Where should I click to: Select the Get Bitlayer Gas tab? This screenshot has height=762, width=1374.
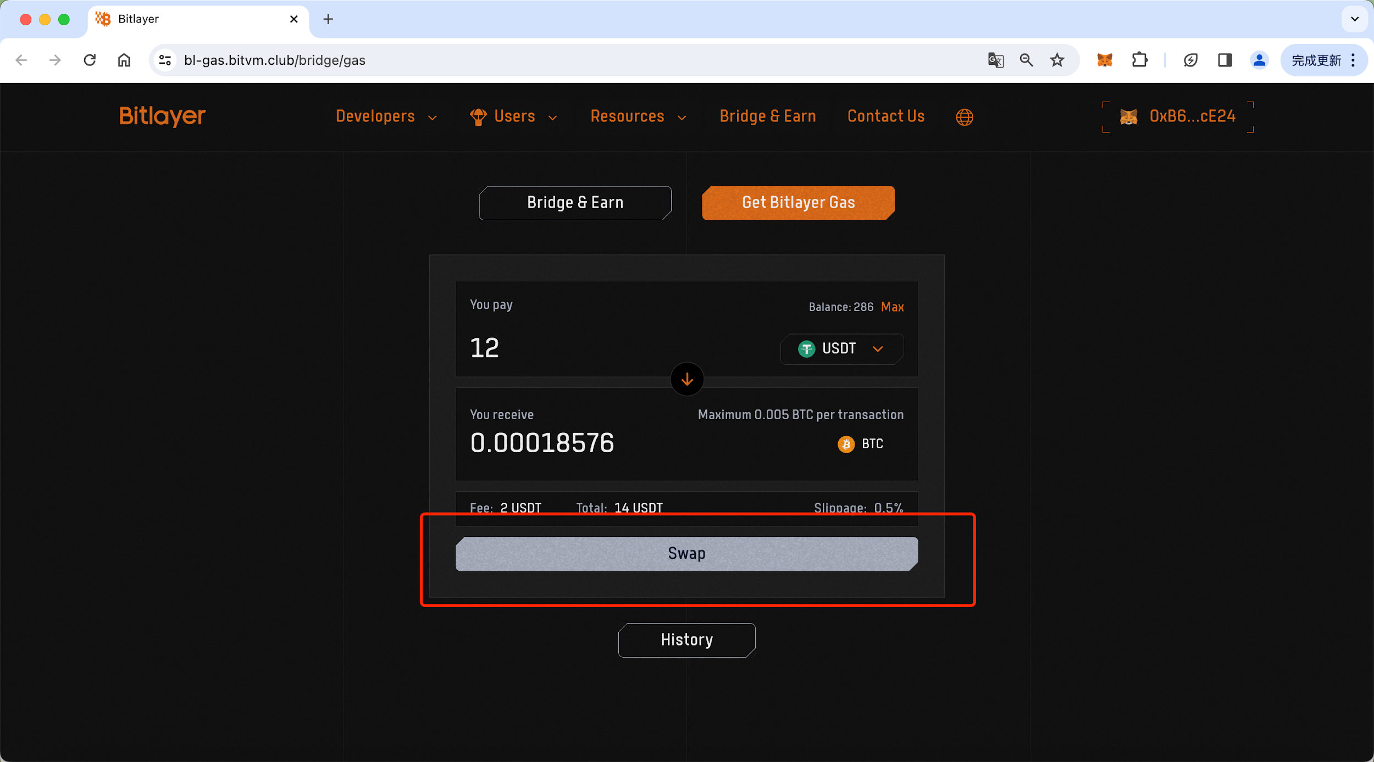pyautogui.click(x=798, y=203)
